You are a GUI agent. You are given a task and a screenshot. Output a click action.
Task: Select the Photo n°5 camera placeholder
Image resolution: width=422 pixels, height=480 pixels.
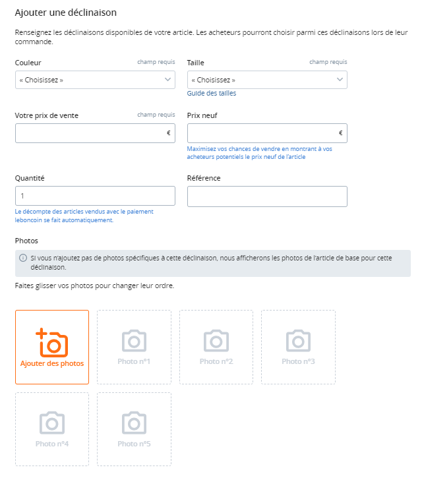pos(134,429)
